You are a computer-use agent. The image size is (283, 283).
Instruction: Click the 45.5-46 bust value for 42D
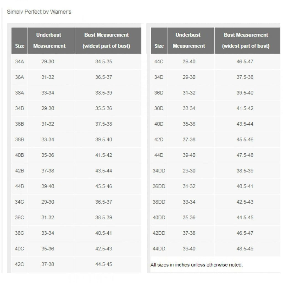245,140
